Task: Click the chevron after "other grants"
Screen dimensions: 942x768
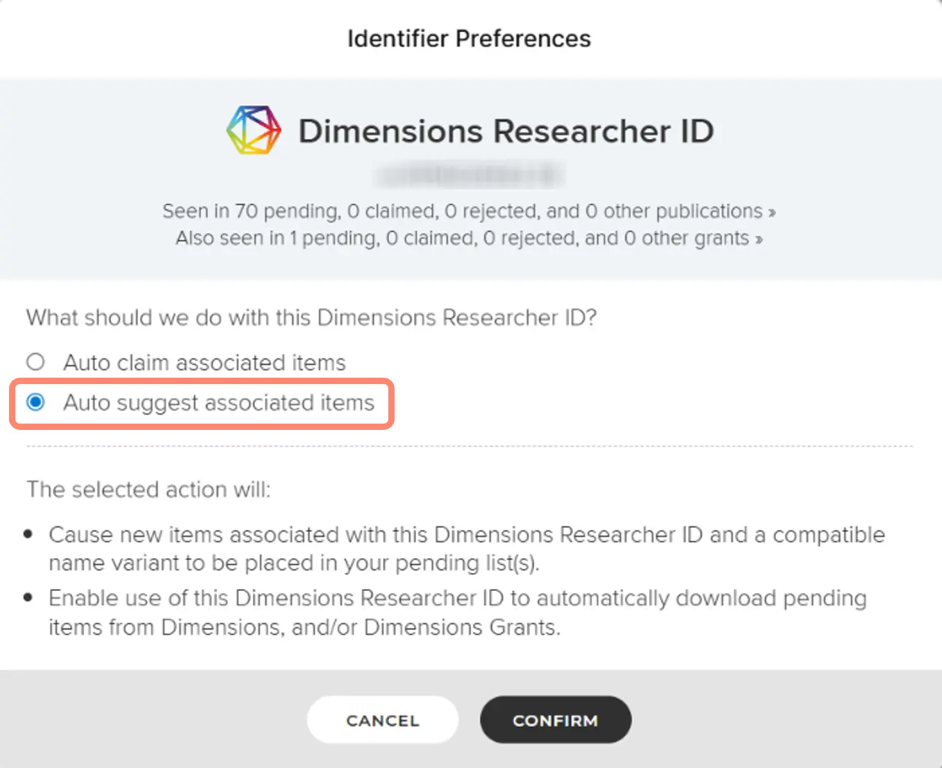Action: 759,240
